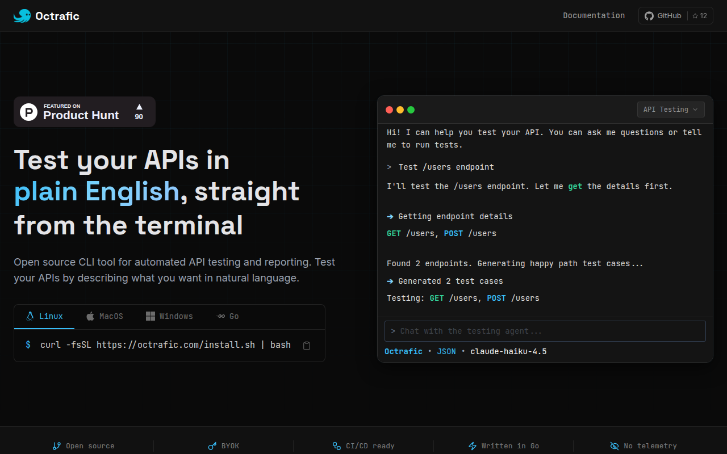Click the JSON label in terminal footer
Viewport: 727px width, 454px height.
446,351
